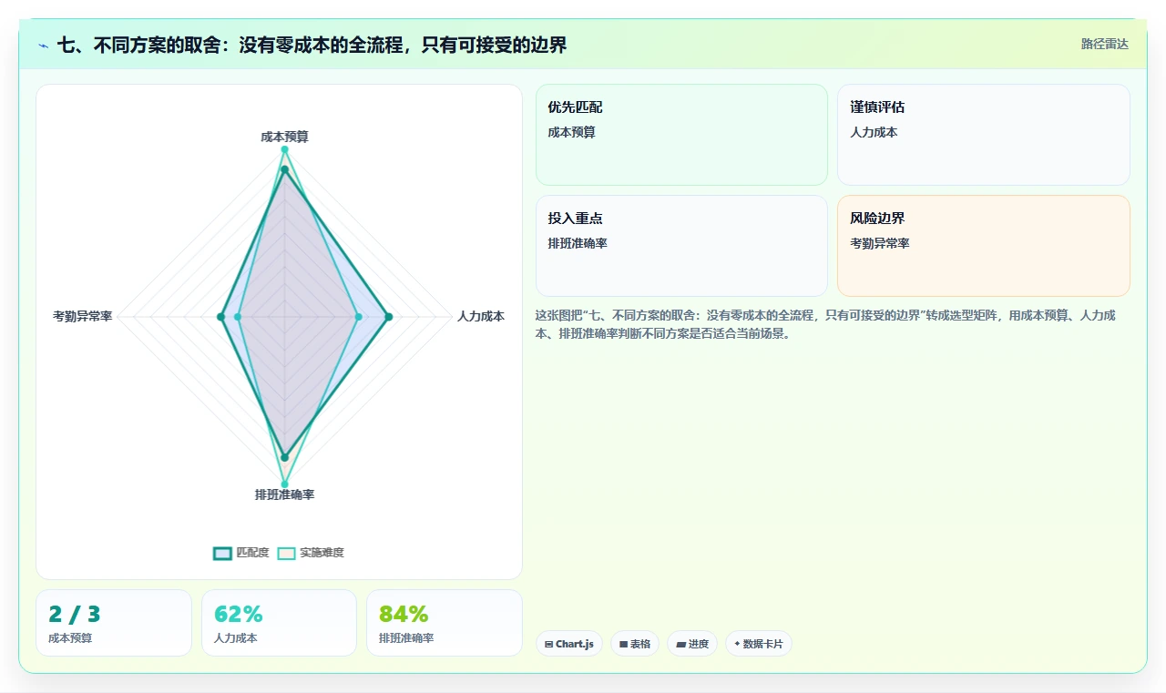Screen dimensions: 1166x693
Task: Click the 进度 tag chip
Action: (692, 644)
